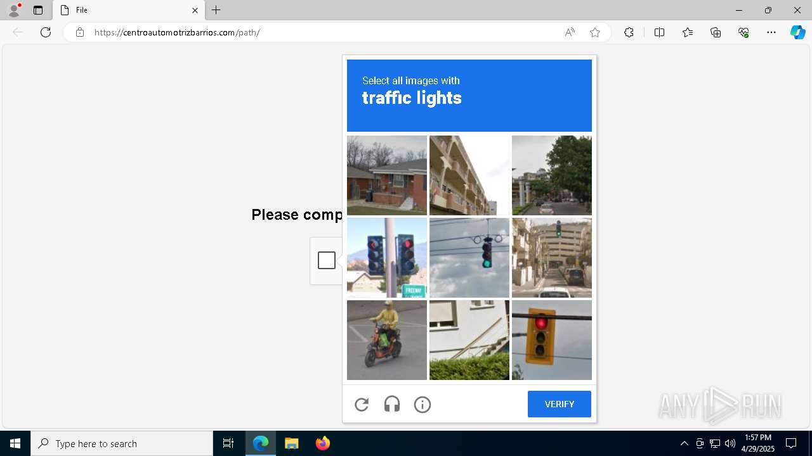812x456 pixels.
Task: Select the brick house image tile
Action: tap(387, 175)
